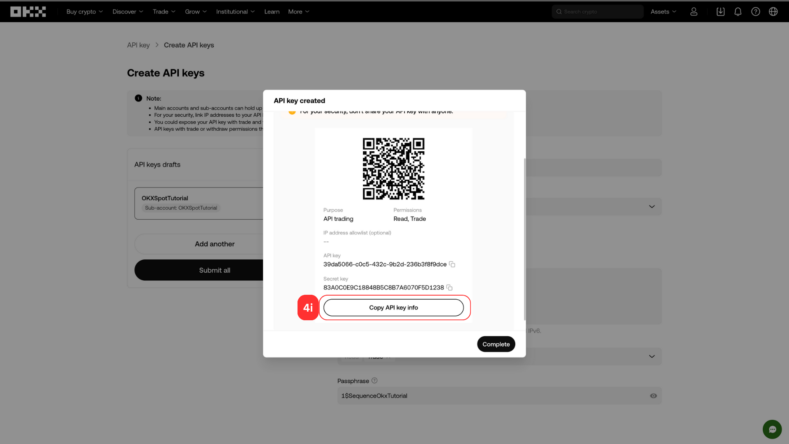The height and width of the screenshot is (444, 789).
Task: Open the Trade menu
Action: (164, 12)
